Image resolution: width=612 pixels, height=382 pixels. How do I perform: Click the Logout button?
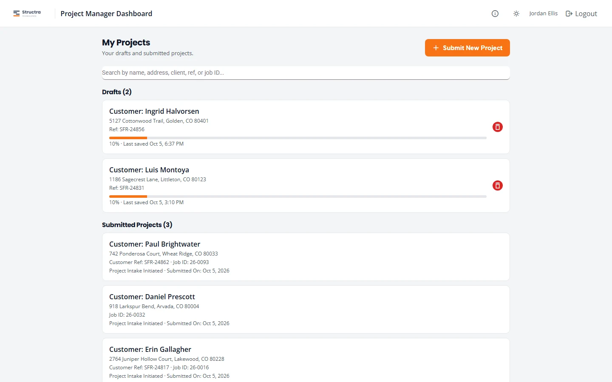(x=581, y=14)
